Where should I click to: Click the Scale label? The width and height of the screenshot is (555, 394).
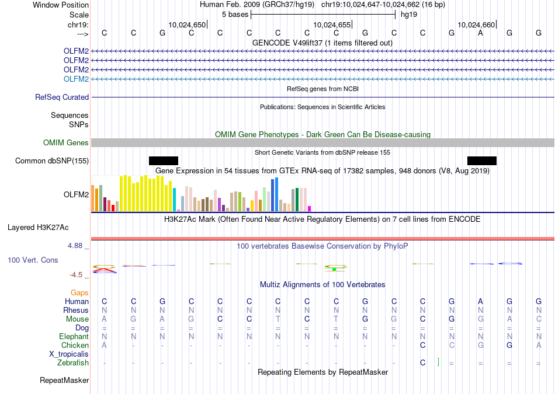click(x=79, y=15)
